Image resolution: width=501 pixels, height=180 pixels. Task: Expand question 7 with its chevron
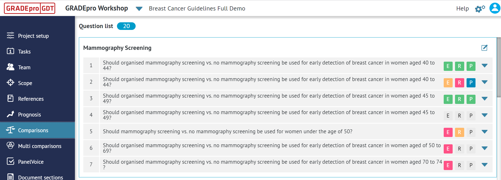[x=484, y=165]
